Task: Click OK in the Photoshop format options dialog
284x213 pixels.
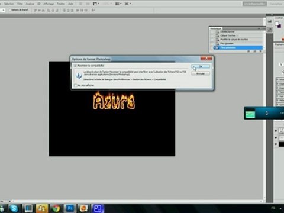Action: (201, 67)
